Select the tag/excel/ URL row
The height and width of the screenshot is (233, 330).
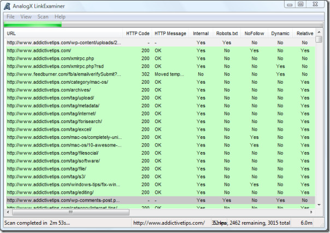[x=160, y=129]
